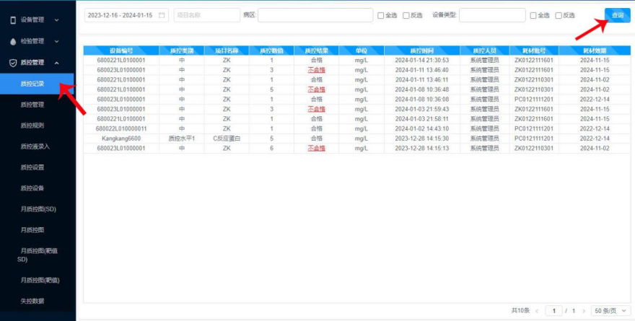Click the 质控结果 column header

(316, 50)
